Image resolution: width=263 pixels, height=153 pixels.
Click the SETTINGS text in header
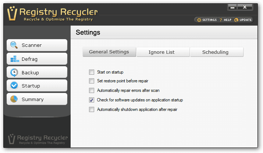click(209, 20)
